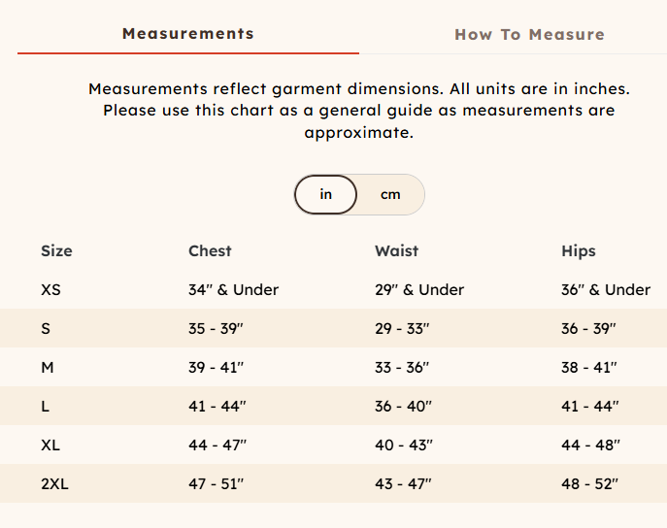Click the M waist value 33 - 36″
This screenshot has height=528, width=667.
pos(404,368)
